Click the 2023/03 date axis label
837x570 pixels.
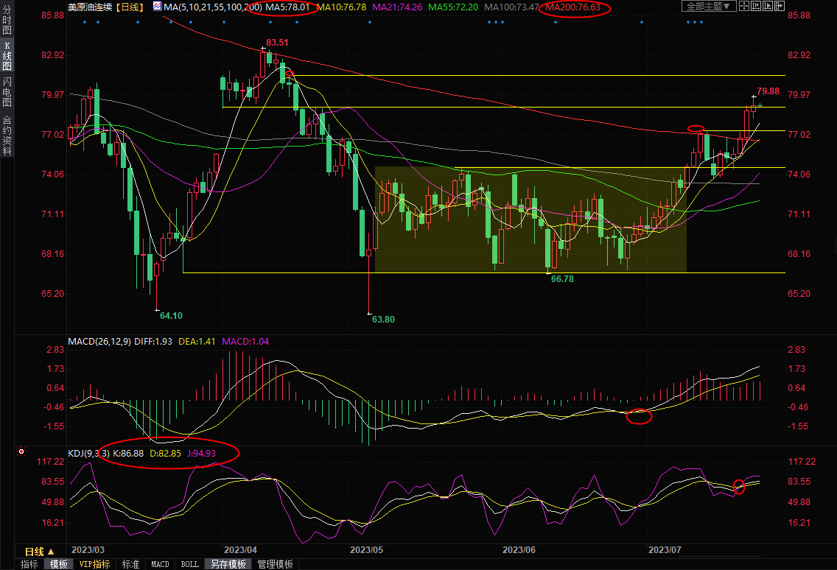click(88, 549)
